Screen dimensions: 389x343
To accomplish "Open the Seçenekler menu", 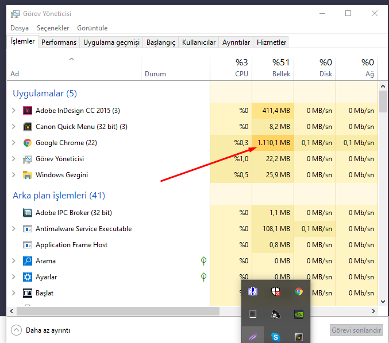I will pyautogui.click(x=53, y=28).
